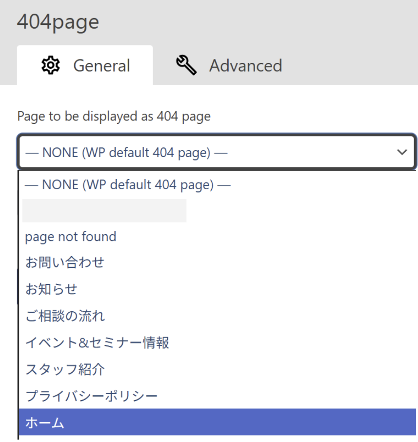Open the Advanced tab label
The image size is (418, 442).
245,66
